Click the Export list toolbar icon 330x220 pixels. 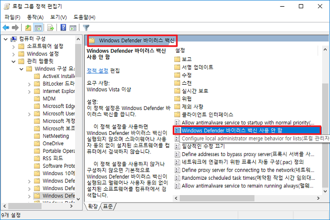[51, 27]
